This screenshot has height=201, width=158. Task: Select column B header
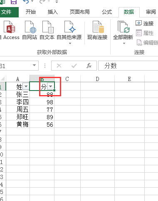click(42, 79)
